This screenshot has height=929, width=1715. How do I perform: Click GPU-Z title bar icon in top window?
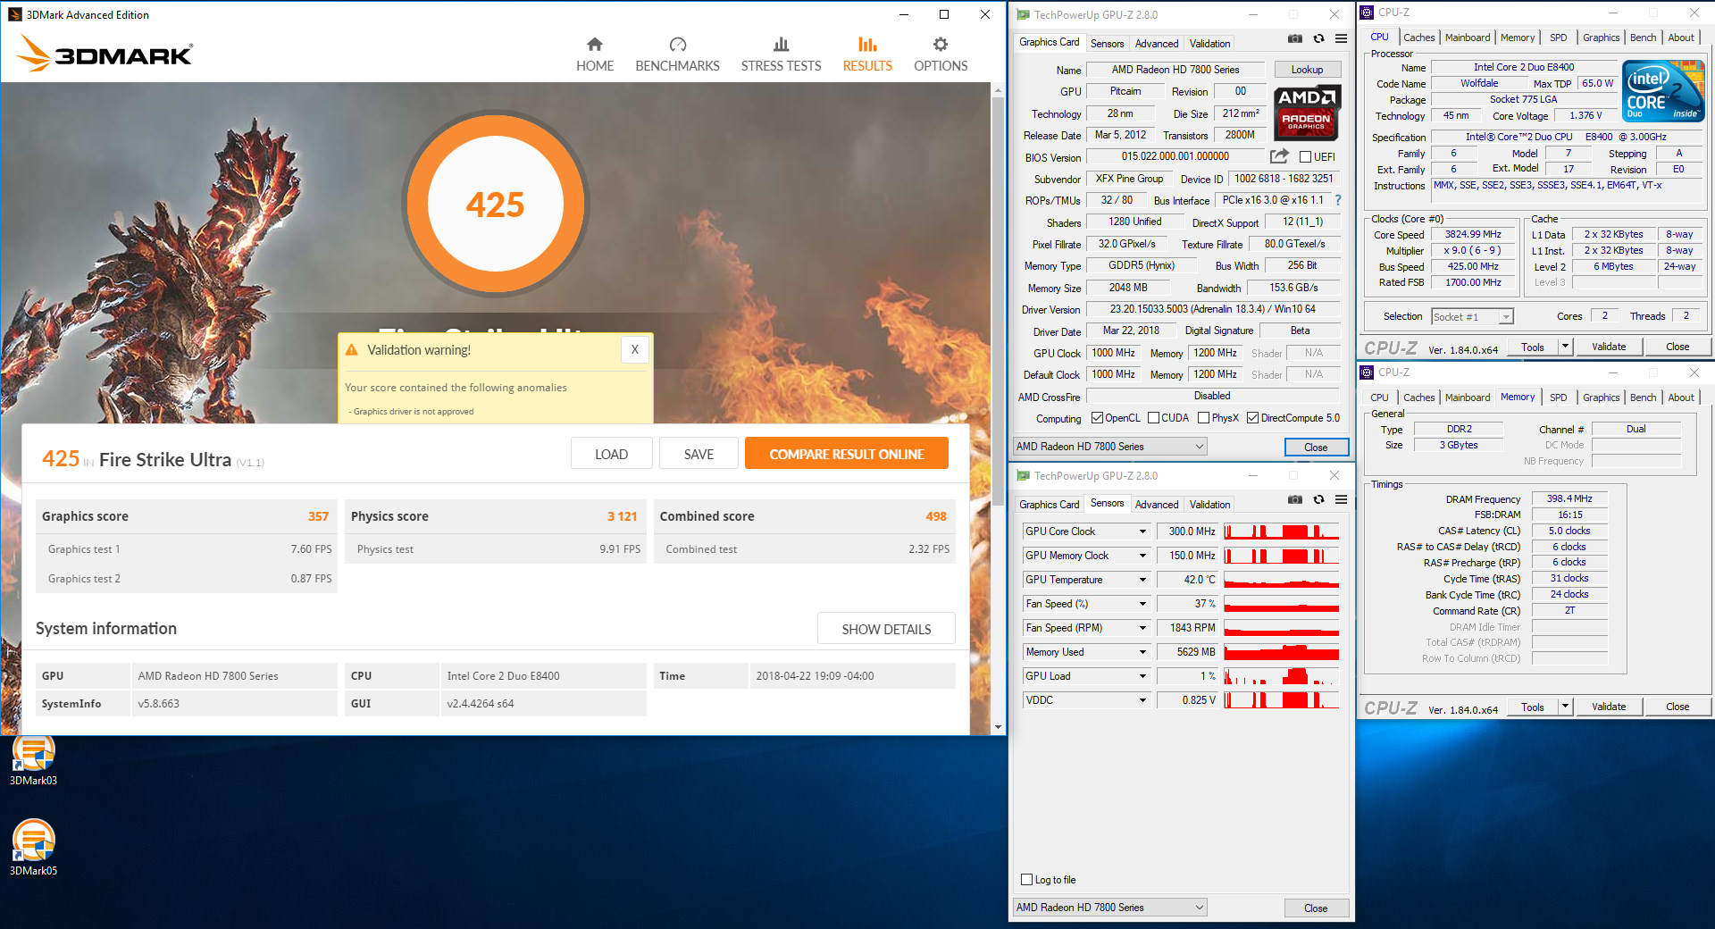pyautogui.click(x=1024, y=14)
